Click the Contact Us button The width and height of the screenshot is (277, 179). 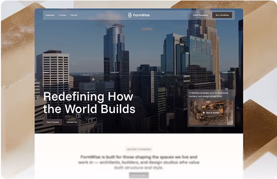pyautogui.click(x=72, y=122)
